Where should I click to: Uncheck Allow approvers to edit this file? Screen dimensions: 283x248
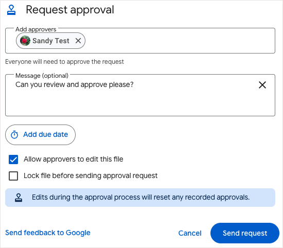[x=13, y=160]
